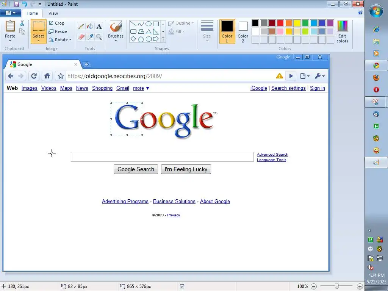Image resolution: width=388 pixels, height=291 pixels.
Task: Choose the Rounded rectangle shape
Action: pyautogui.click(x=133, y=31)
